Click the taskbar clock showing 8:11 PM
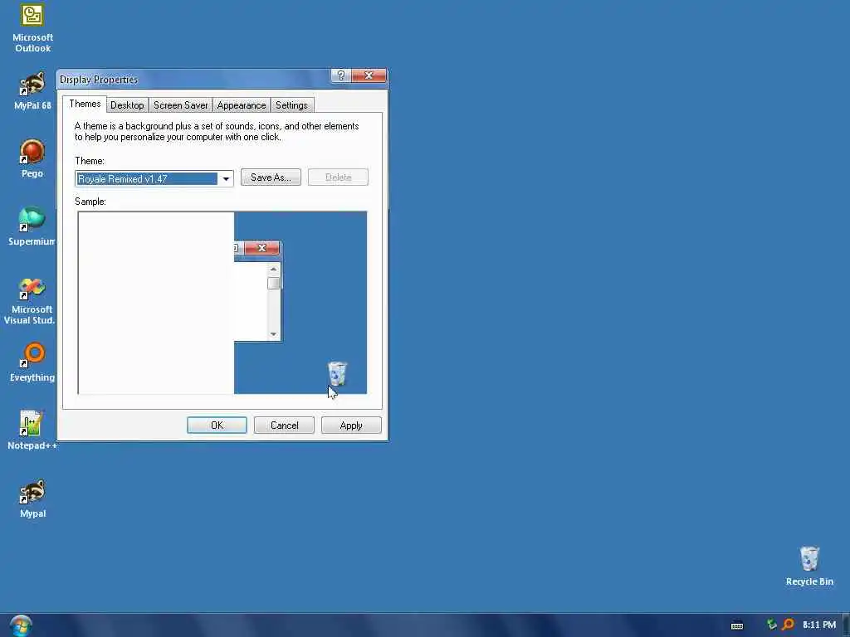Viewport: 850px width, 637px height. pyautogui.click(x=819, y=625)
